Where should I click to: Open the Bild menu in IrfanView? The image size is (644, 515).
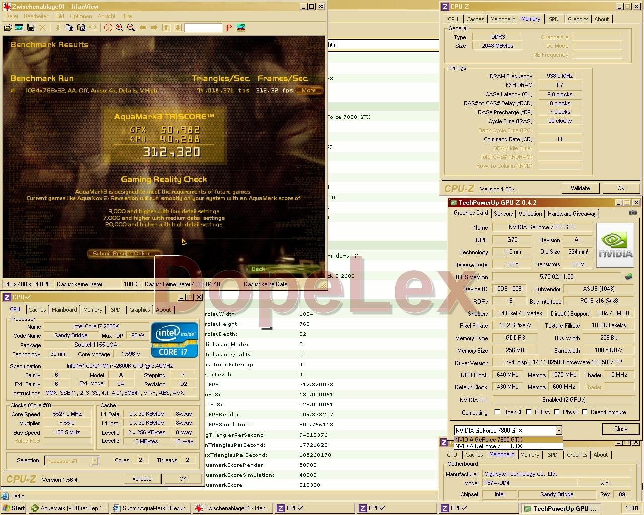pyautogui.click(x=60, y=16)
